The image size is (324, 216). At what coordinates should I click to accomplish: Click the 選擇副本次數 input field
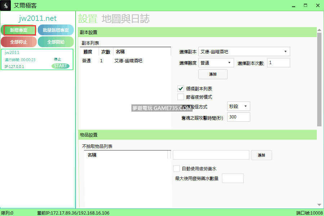point(278,63)
